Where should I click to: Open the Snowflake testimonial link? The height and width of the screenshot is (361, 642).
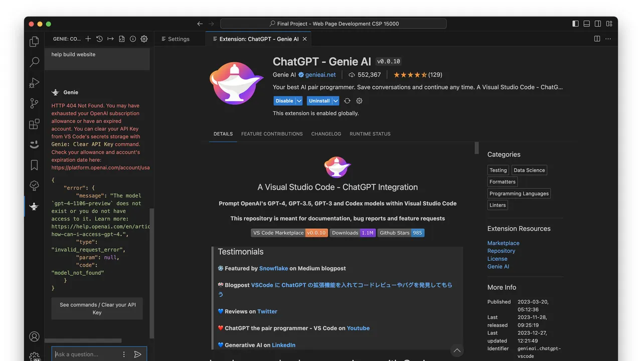[x=273, y=268]
